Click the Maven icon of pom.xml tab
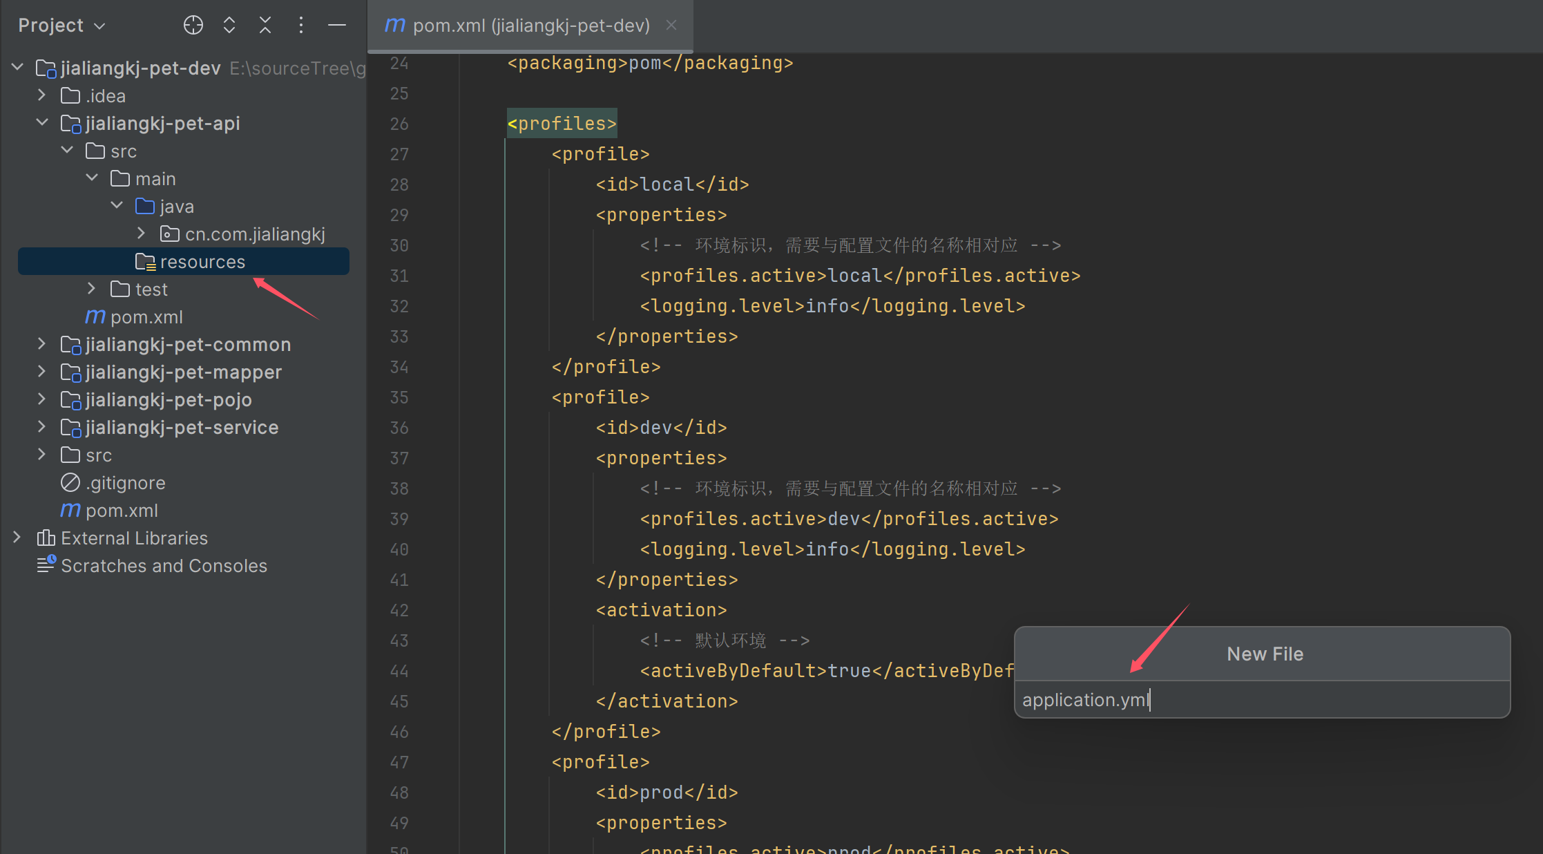1543x854 pixels. coord(394,26)
